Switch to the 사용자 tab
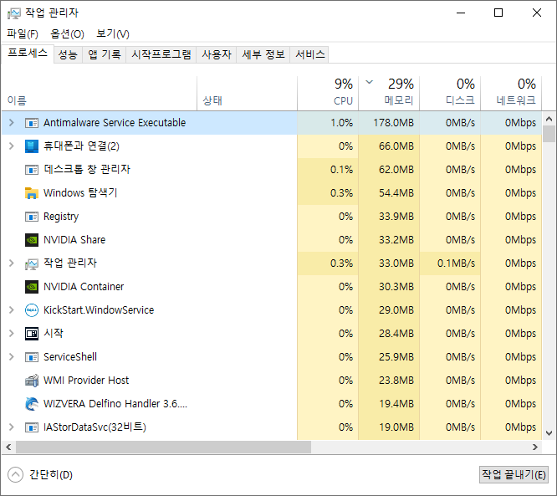This screenshot has height=496, width=557. pyautogui.click(x=217, y=54)
